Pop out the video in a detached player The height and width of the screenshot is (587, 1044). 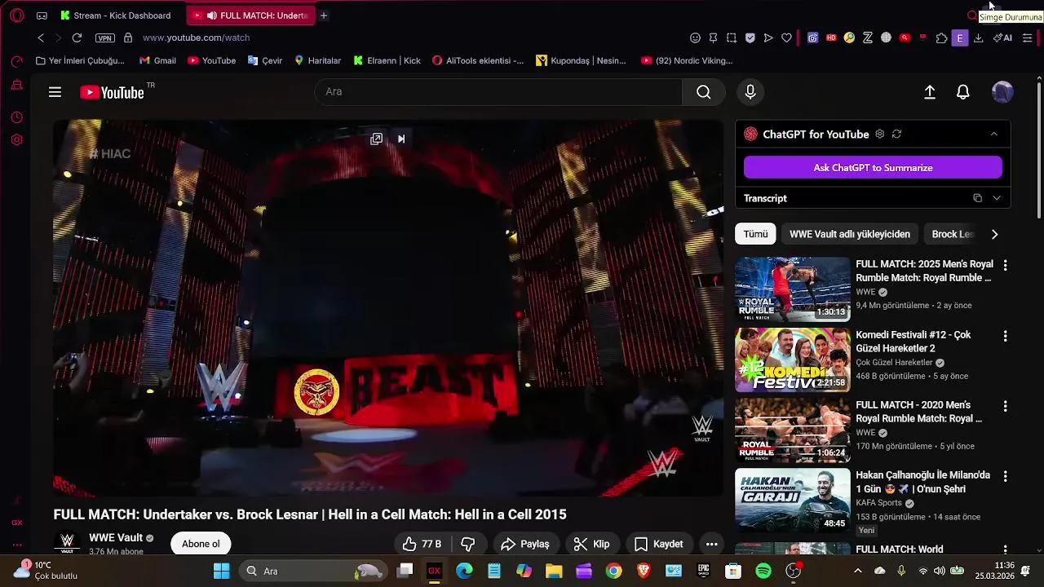coord(376,139)
